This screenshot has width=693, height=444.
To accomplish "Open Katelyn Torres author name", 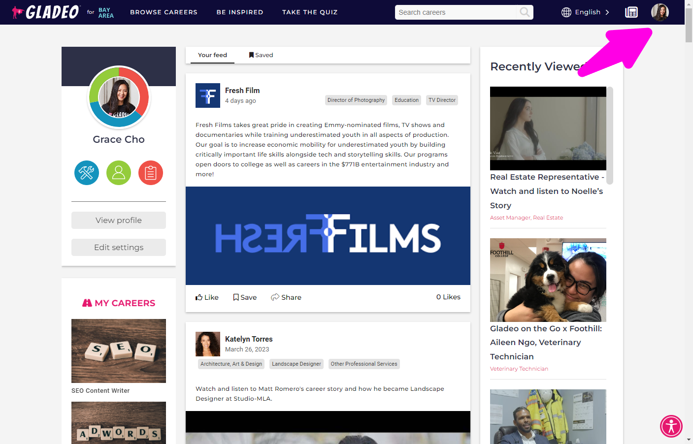I will [249, 339].
